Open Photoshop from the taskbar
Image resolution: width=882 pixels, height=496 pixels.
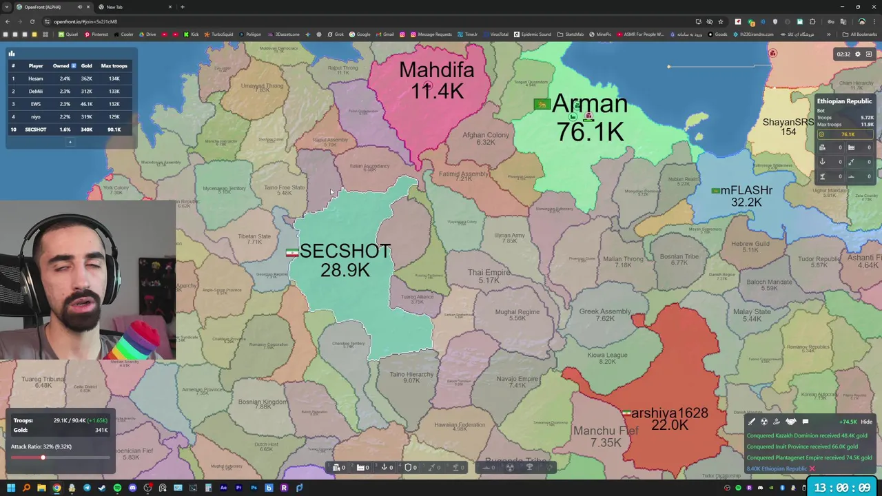tap(254, 488)
